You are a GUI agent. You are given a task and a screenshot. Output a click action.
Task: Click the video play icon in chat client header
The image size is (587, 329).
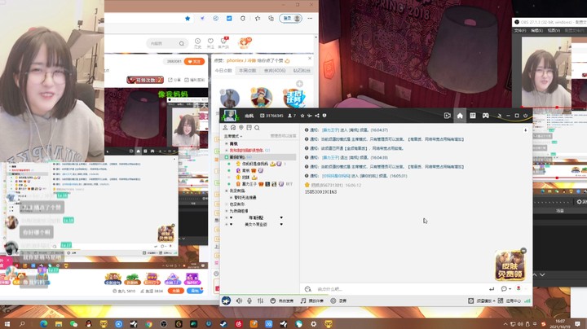click(x=447, y=116)
